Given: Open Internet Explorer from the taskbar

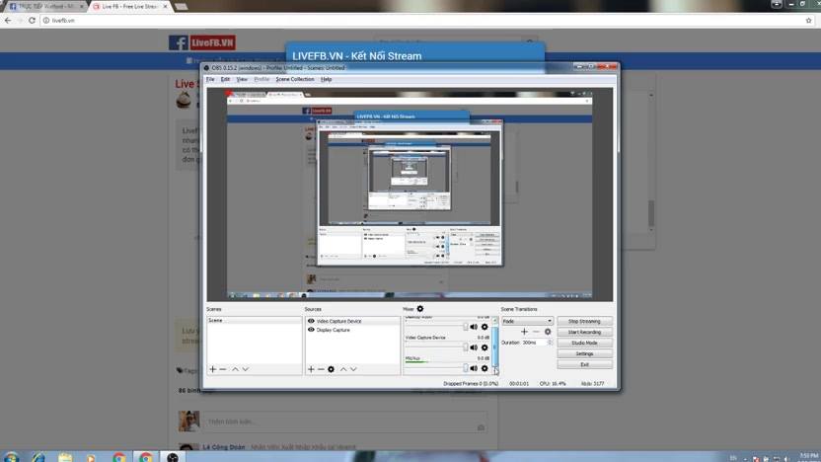Looking at the screenshot, I should click(38, 457).
